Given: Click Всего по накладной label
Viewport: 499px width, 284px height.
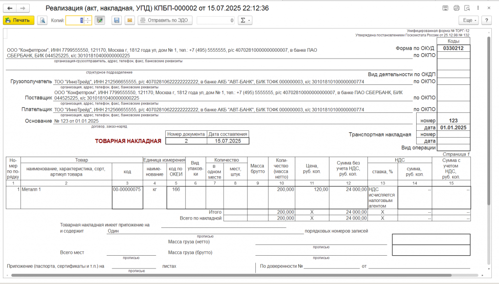Looking at the screenshot, I should [x=200, y=218].
